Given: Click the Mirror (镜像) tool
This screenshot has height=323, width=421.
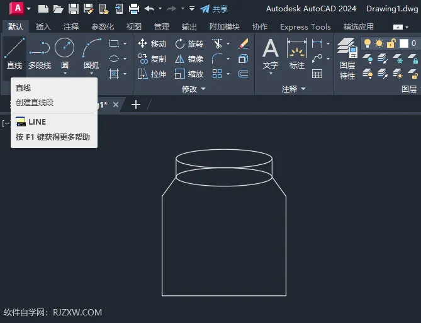Looking at the screenshot, I should click(189, 59).
